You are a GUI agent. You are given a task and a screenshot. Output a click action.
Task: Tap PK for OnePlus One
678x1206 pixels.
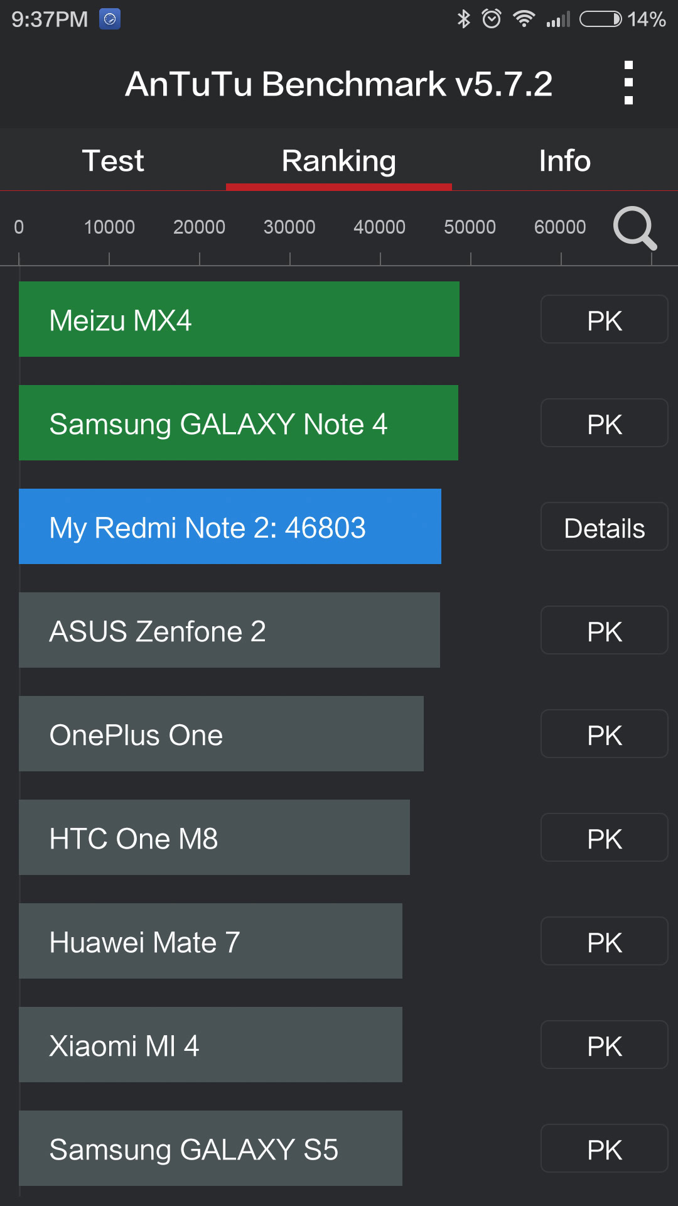pos(604,734)
